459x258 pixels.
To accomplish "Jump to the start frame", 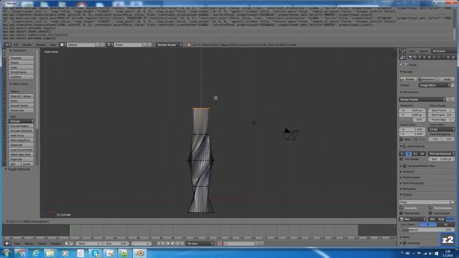I will tap(158, 244).
